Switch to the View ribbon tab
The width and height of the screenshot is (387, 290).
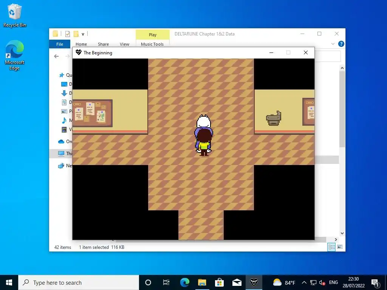coord(124,44)
